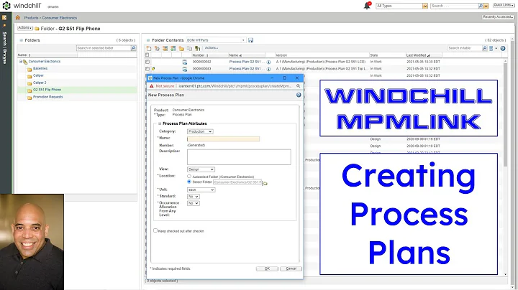Click the Windchill logo icon
This screenshot has height=290, width=518.
point(6,6)
